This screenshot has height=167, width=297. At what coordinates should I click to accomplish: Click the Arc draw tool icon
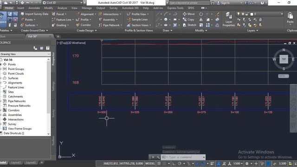[x=166, y=14]
